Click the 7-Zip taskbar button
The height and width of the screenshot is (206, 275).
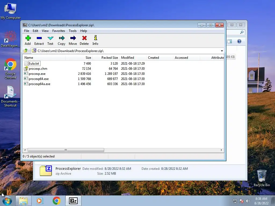click(73, 201)
